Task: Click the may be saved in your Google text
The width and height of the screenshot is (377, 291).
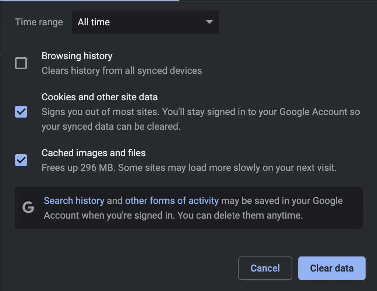Action: (282, 201)
